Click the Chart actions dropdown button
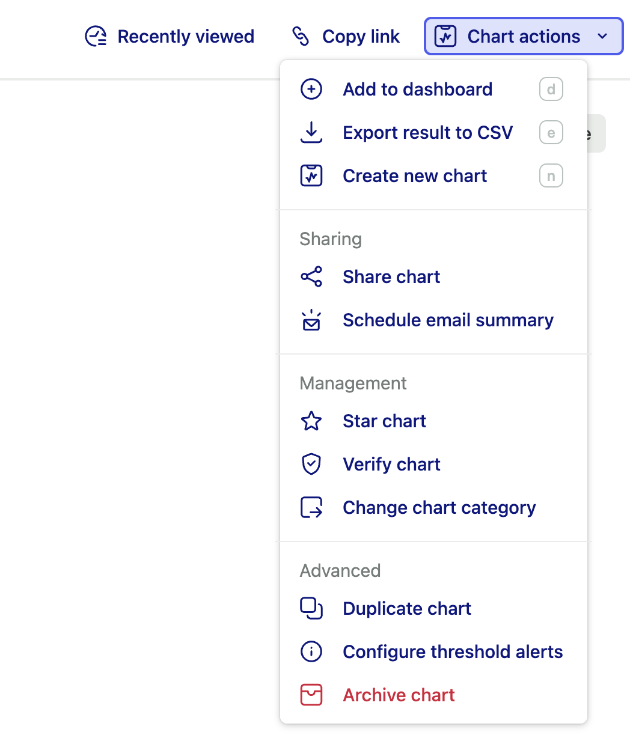630x756 pixels. [524, 37]
